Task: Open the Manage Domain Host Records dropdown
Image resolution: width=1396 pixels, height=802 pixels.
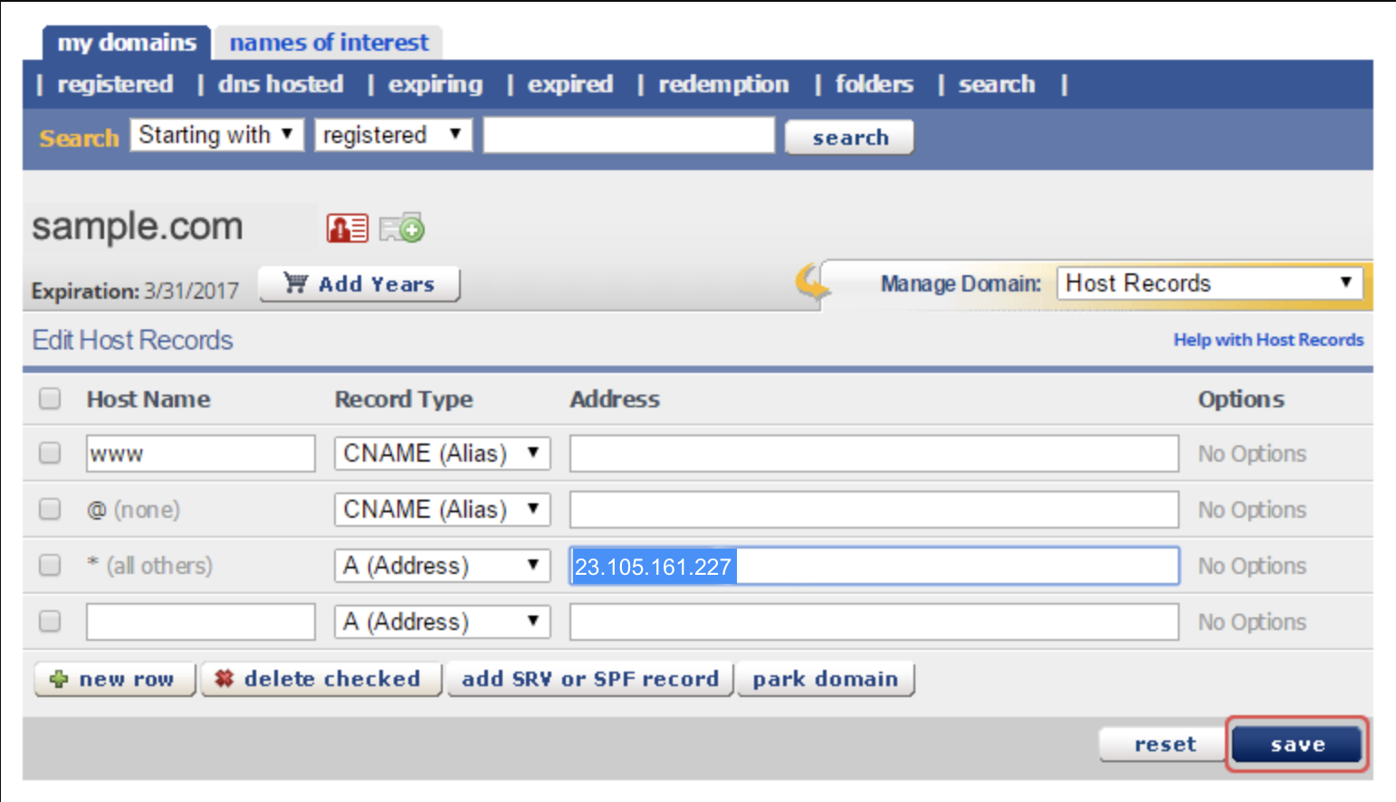Action: click(x=1210, y=283)
